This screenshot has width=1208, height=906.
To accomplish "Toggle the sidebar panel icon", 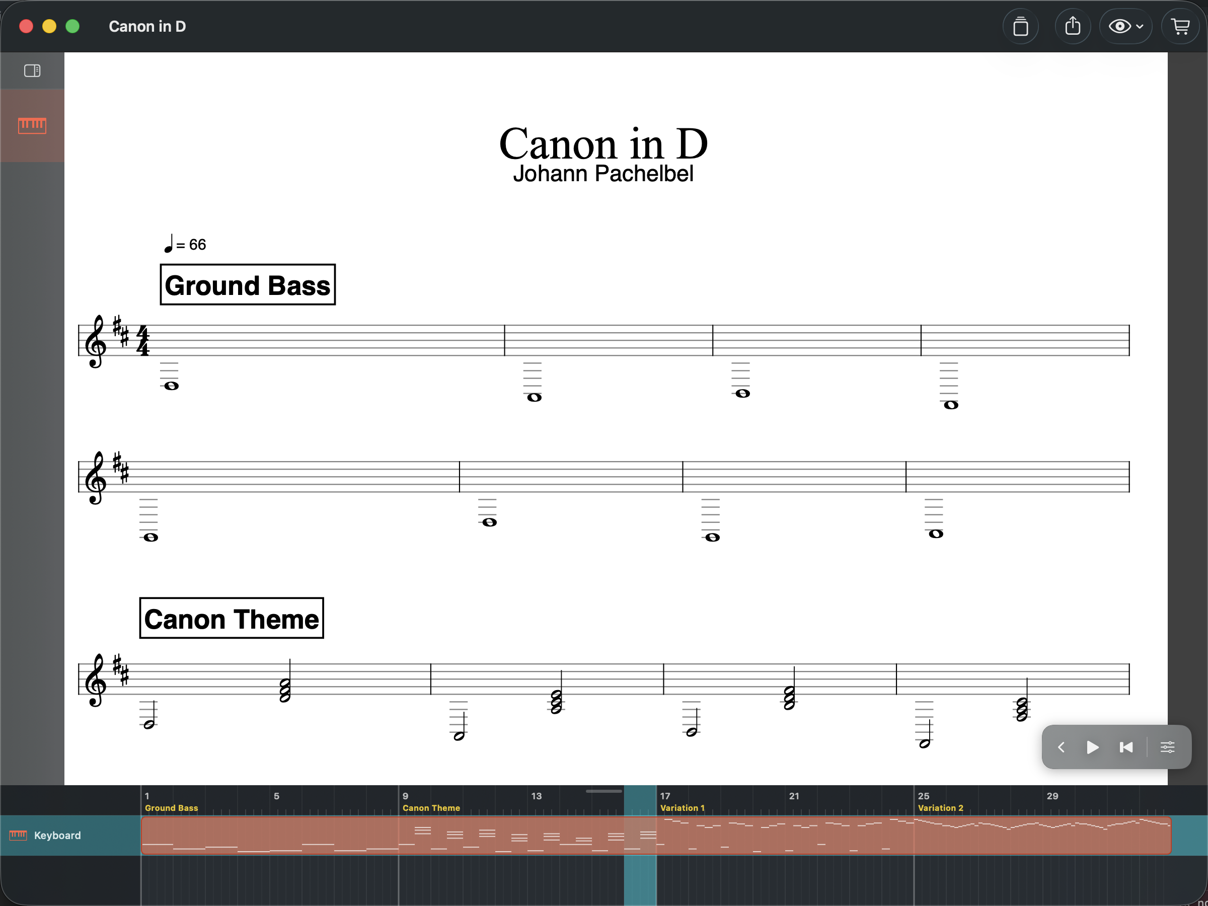I will (x=32, y=70).
